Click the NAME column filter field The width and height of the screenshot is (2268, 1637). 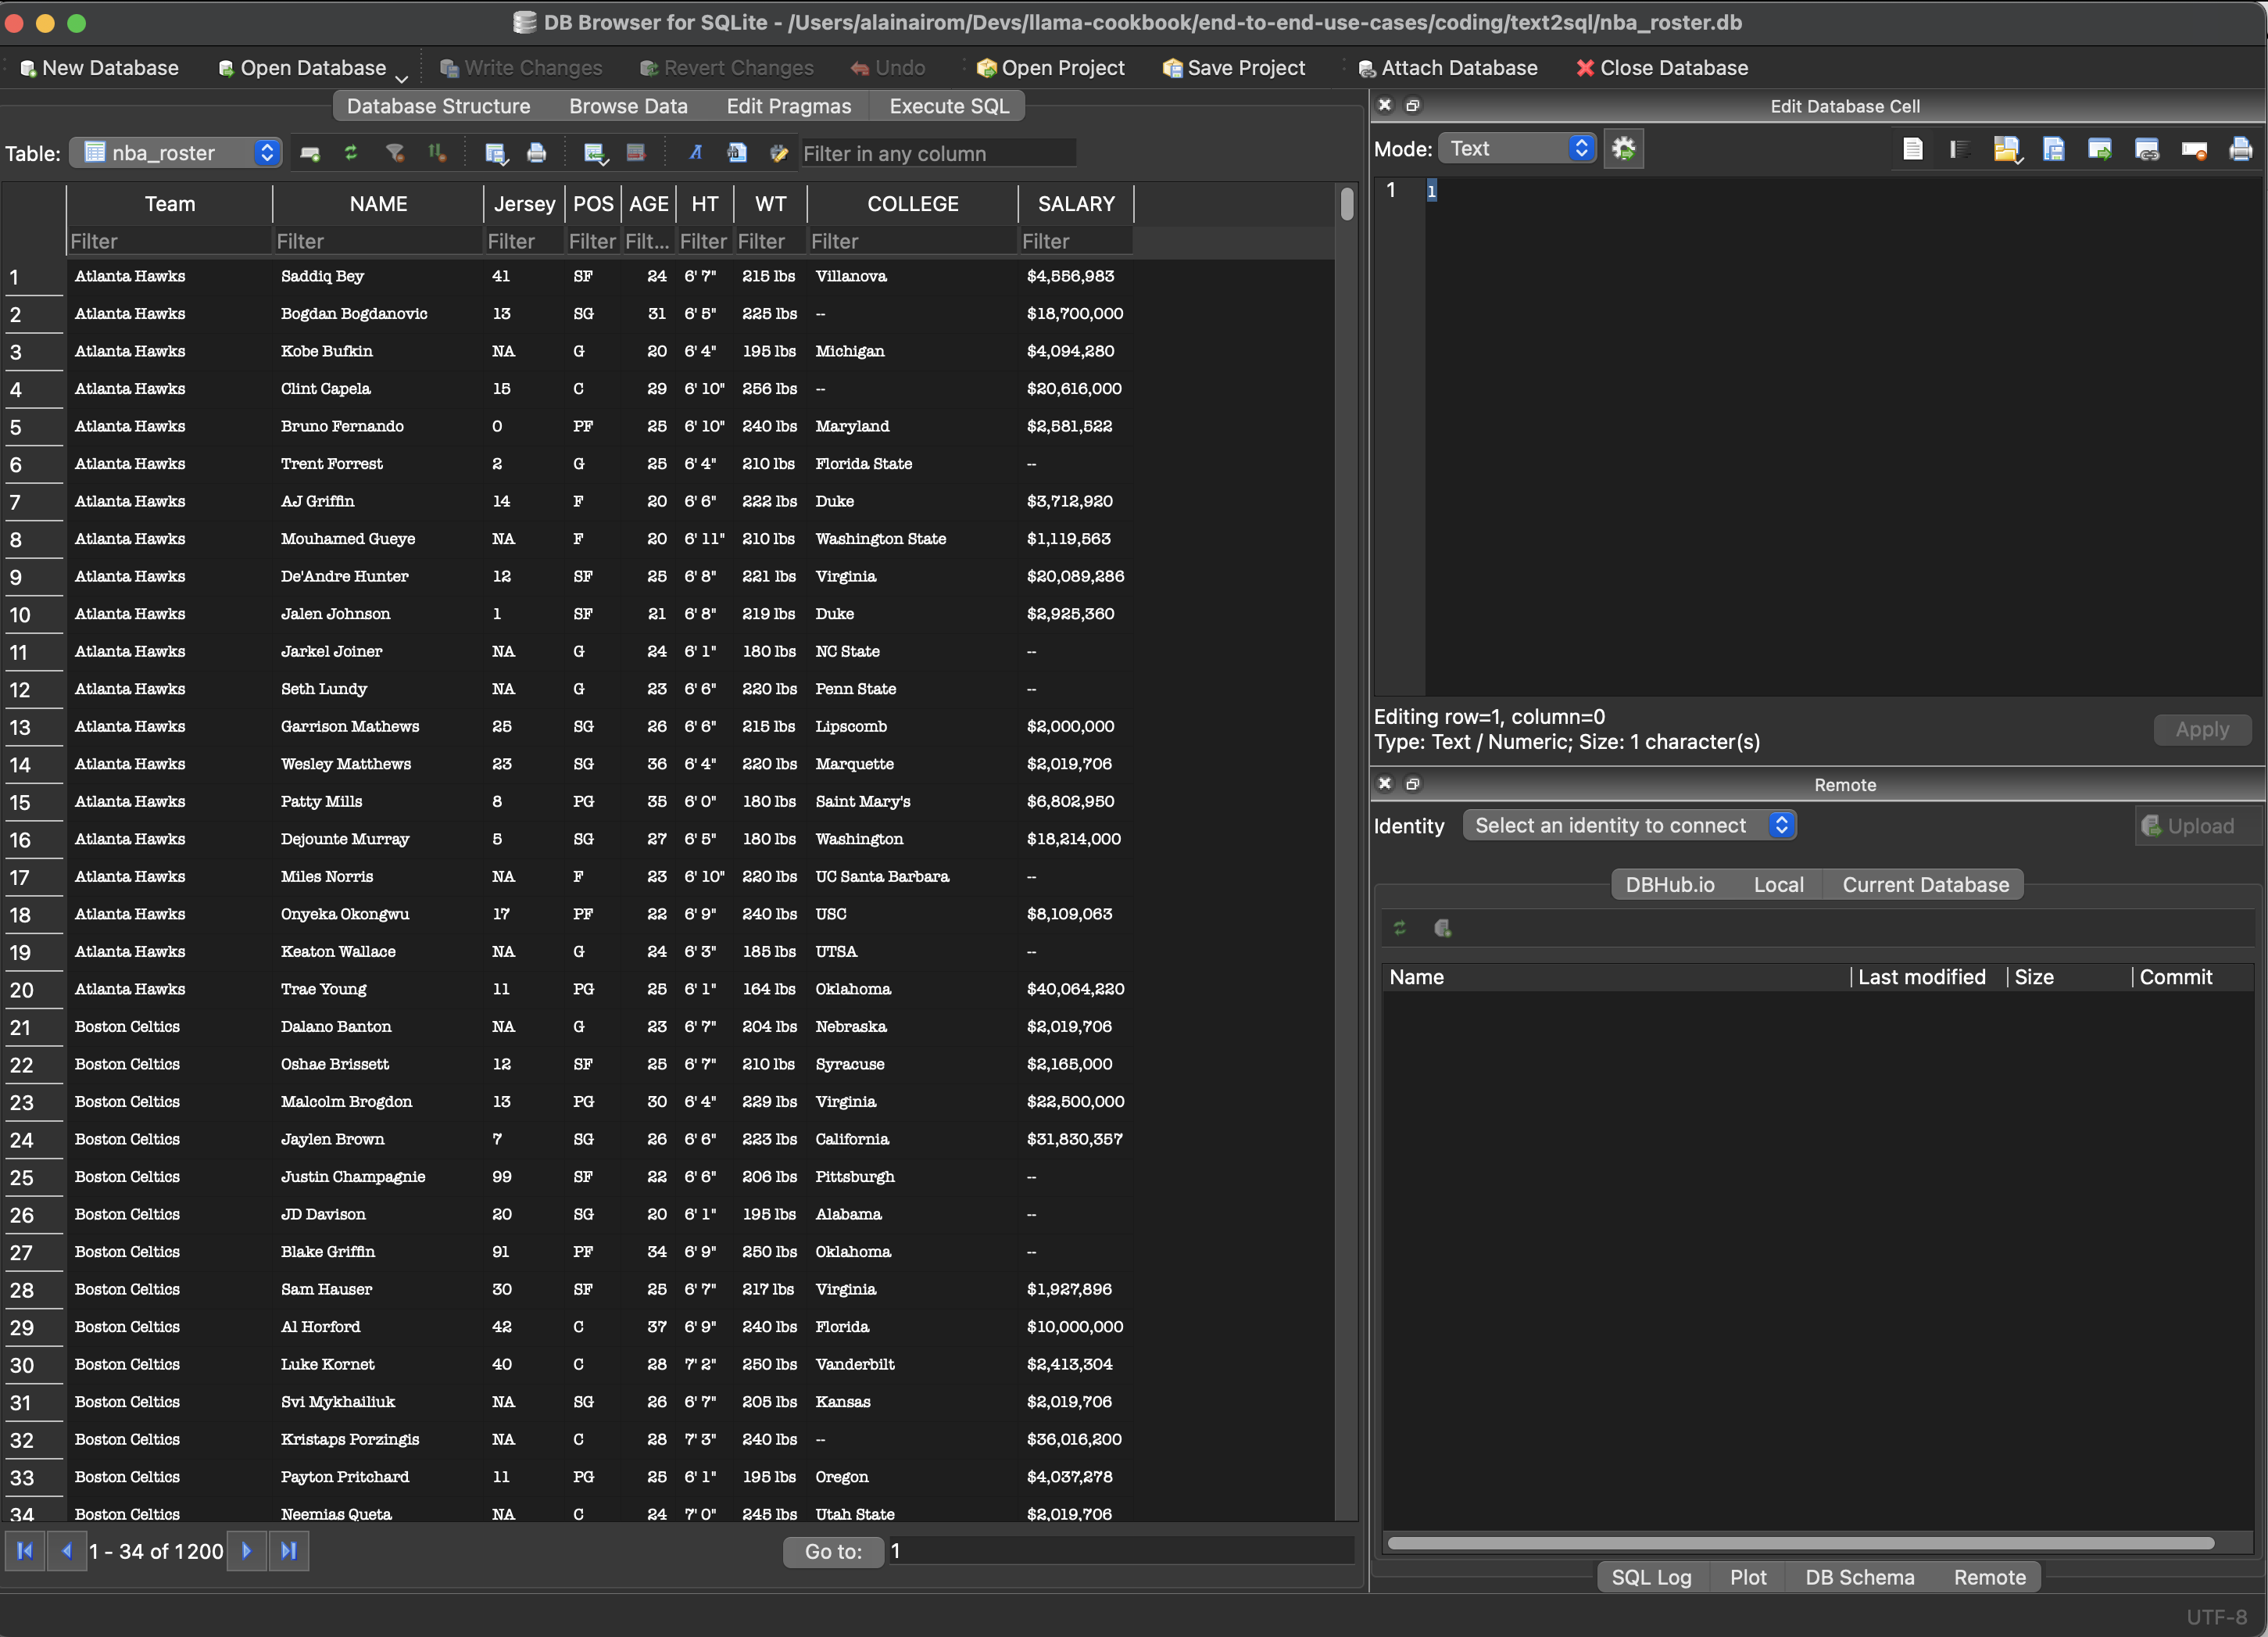click(377, 241)
